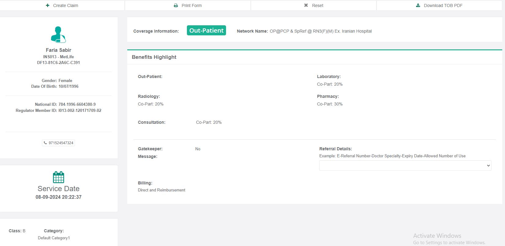
Task: Click the network name OP@PCP text
Action: (321, 31)
